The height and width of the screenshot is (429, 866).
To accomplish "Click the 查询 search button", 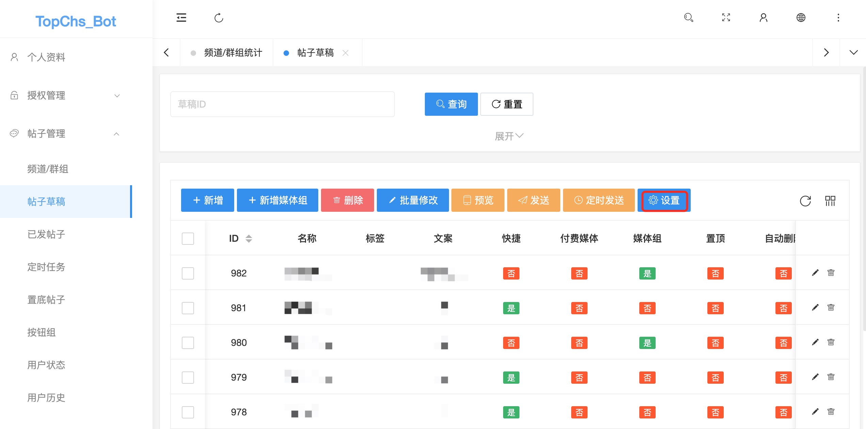I will tap(451, 104).
